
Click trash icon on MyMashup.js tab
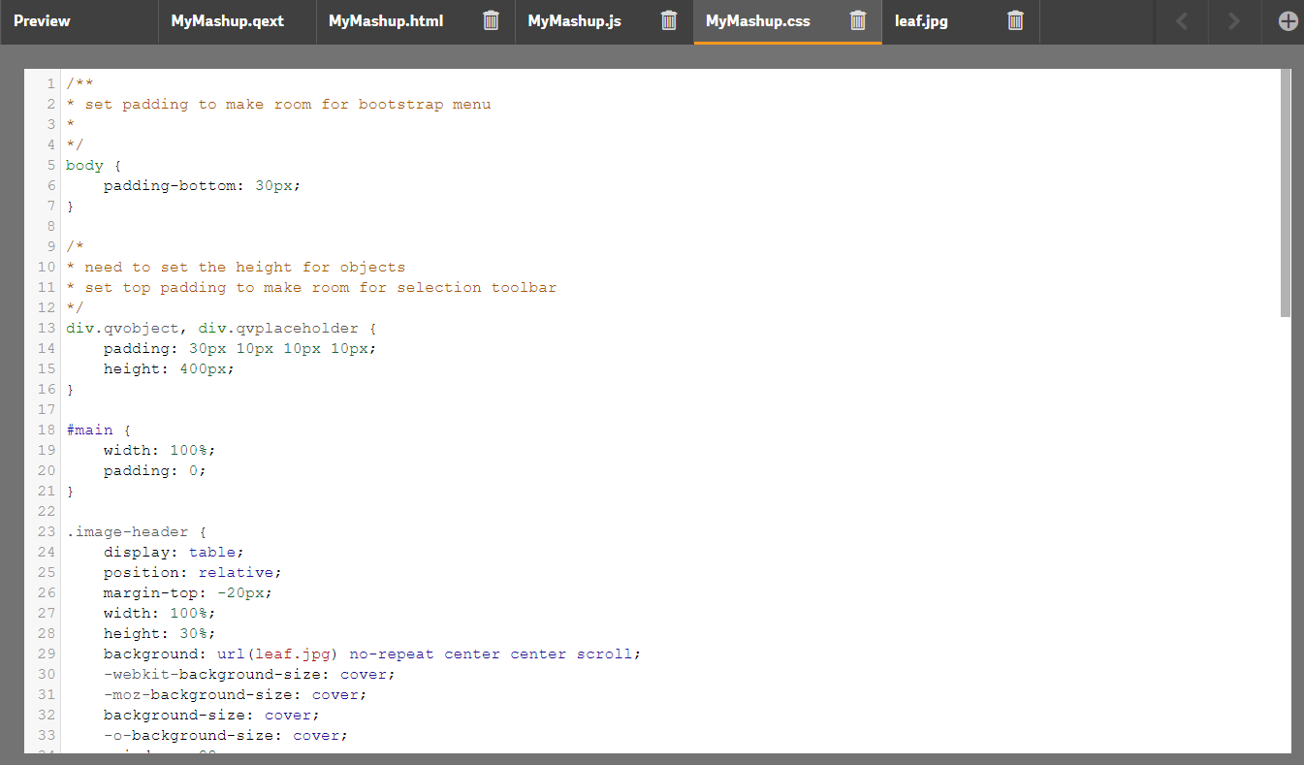click(669, 20)
